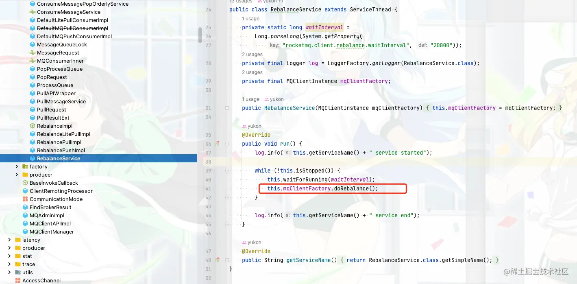Select RebalanceLitePullImpl in the project tree
Screen dimensions: 577x284
63,134
